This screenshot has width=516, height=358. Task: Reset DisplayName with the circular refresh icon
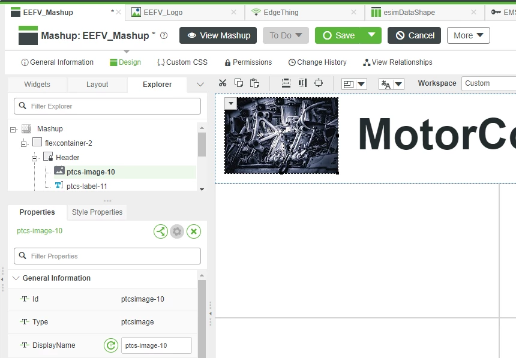(x=111, y=345)
